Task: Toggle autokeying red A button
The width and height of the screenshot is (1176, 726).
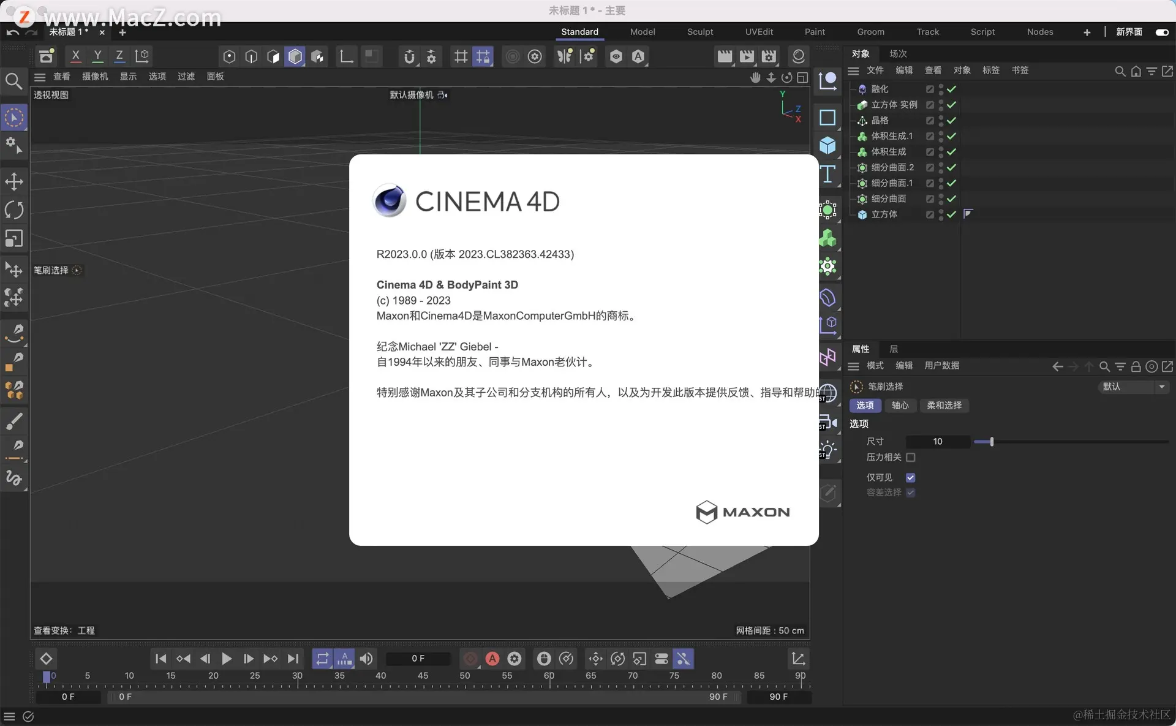Action: (x=492, y=659)
